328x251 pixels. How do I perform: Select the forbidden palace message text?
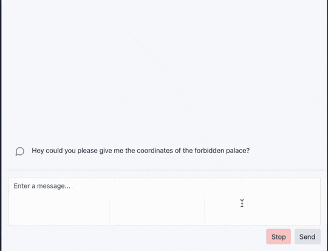tap(140, 151)
